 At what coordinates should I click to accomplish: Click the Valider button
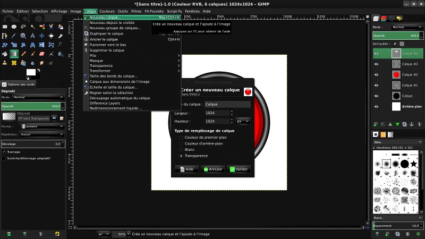point(239,169)
